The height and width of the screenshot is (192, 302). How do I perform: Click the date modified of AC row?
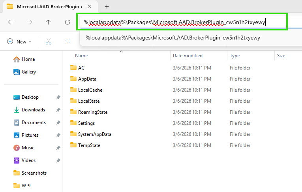point(192,68)
